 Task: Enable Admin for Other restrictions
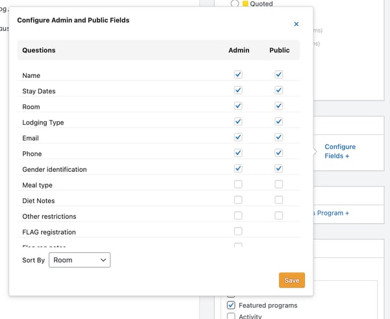[x=238, y=215]
